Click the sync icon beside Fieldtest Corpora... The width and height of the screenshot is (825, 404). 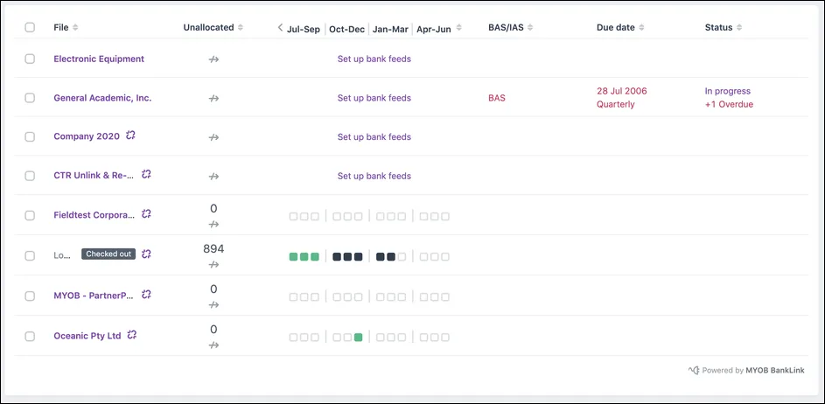point(146,214)
